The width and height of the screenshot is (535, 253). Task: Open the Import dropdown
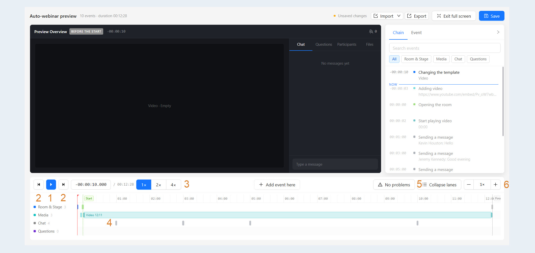pos(387,16)
